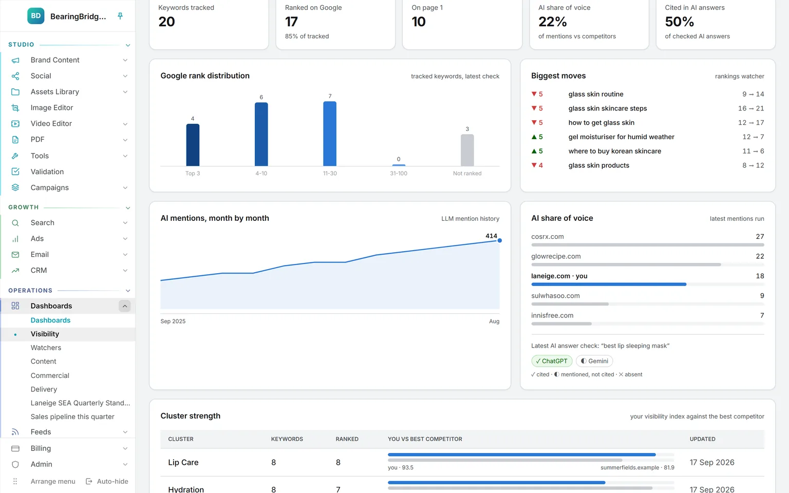Click the Brand Content megaphone icon

point(15,60)
